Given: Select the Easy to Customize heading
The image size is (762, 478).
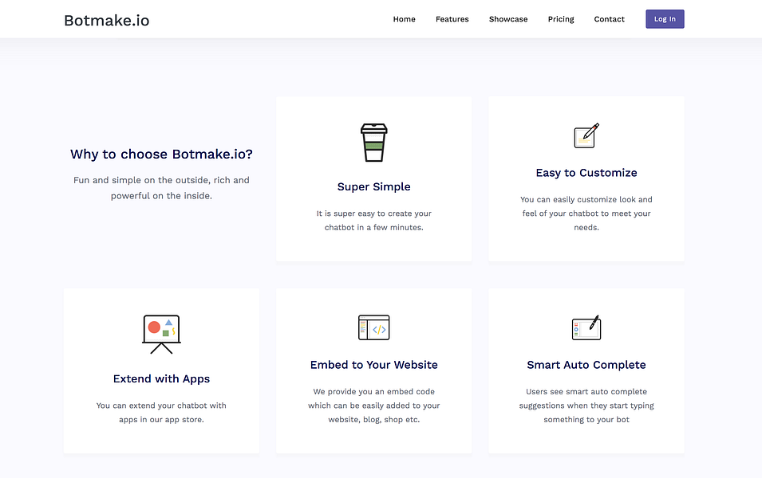Looking at the screenshot, I should click(x=586, y=173).
